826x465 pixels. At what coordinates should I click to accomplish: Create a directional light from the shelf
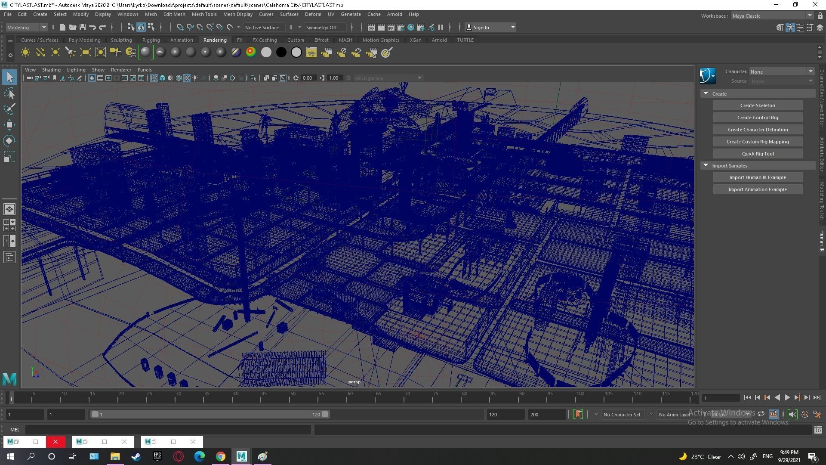[x=40, y=53]
